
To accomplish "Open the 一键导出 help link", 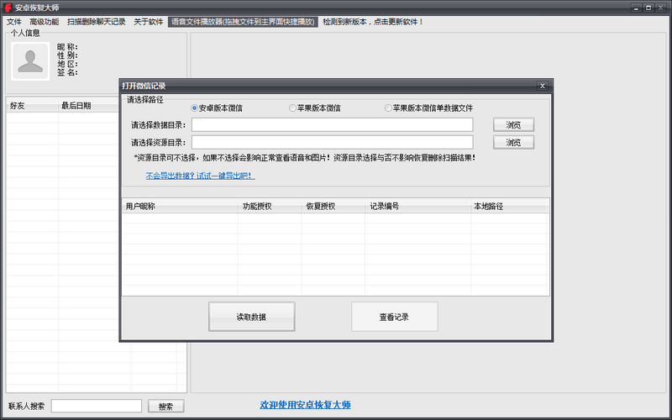I will pyautogui.click(x=200, y=176).
